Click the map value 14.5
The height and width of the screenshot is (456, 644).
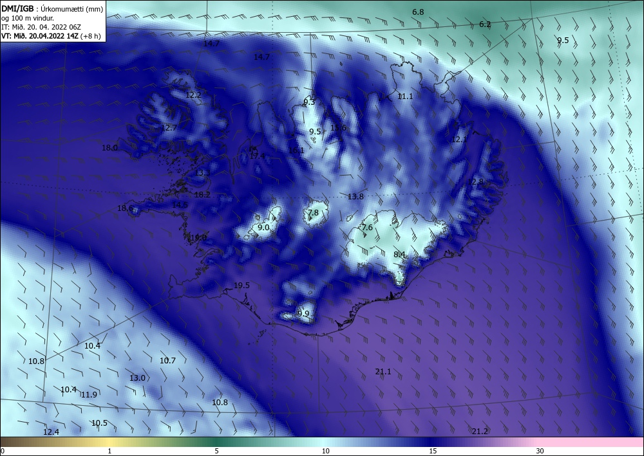coord(180,205)
